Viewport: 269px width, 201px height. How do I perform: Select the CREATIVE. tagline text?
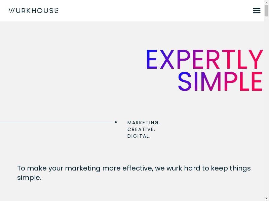coord(141,129)
